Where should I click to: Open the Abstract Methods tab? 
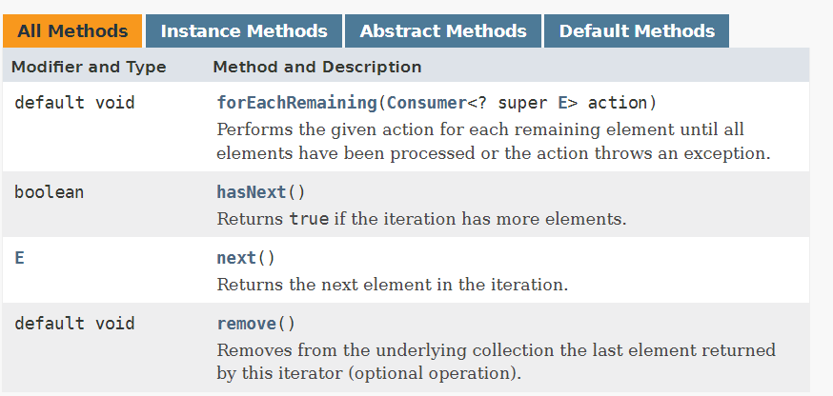coord(443,31)
